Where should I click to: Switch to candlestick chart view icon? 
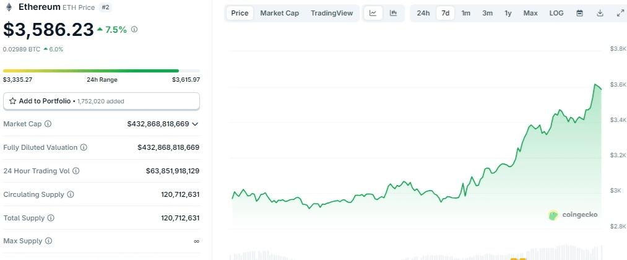394,13
